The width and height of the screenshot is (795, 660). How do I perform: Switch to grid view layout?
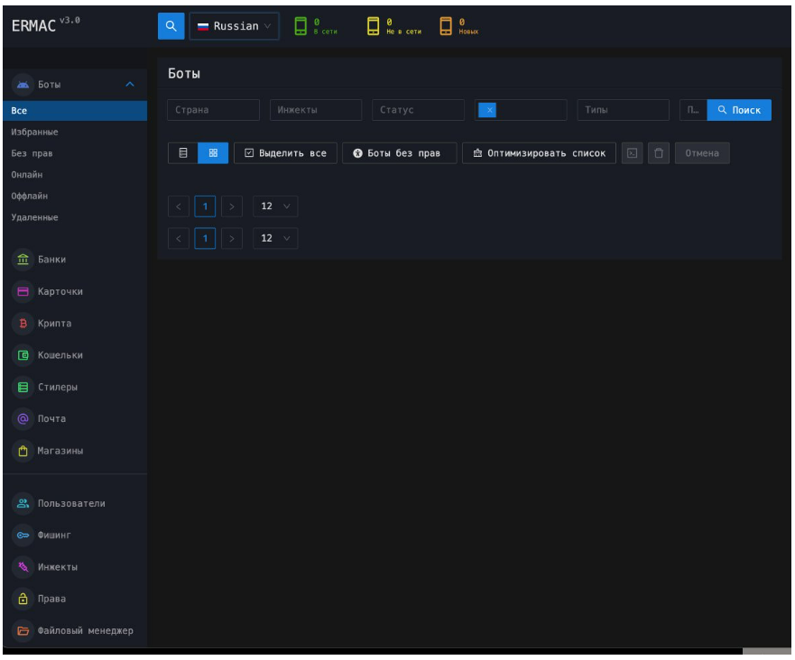(213, 153)
